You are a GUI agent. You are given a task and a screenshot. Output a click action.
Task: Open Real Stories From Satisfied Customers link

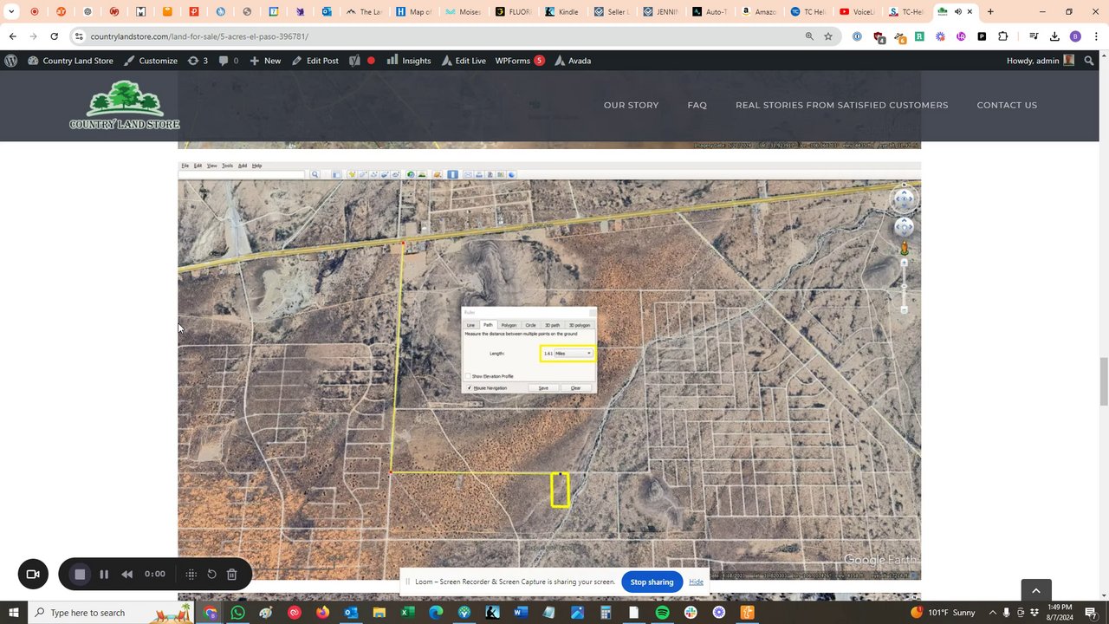(x=842, y=105)
